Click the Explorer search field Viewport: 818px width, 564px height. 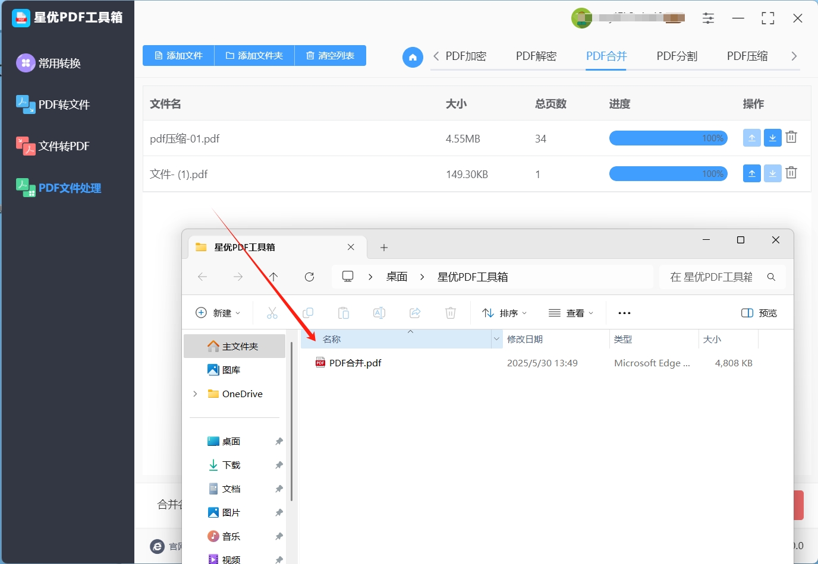(722, 277)
